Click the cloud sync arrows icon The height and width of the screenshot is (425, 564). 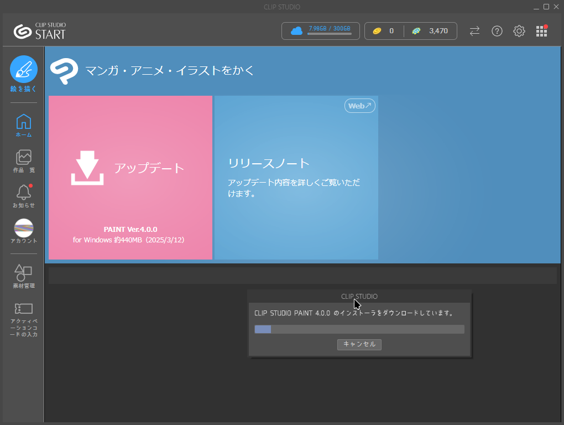click(474, 31)
